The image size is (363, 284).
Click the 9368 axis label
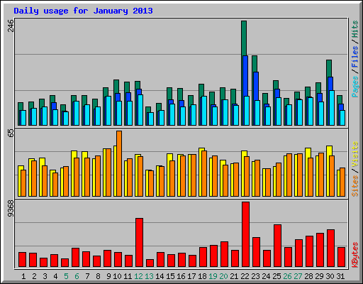point(11,209)
